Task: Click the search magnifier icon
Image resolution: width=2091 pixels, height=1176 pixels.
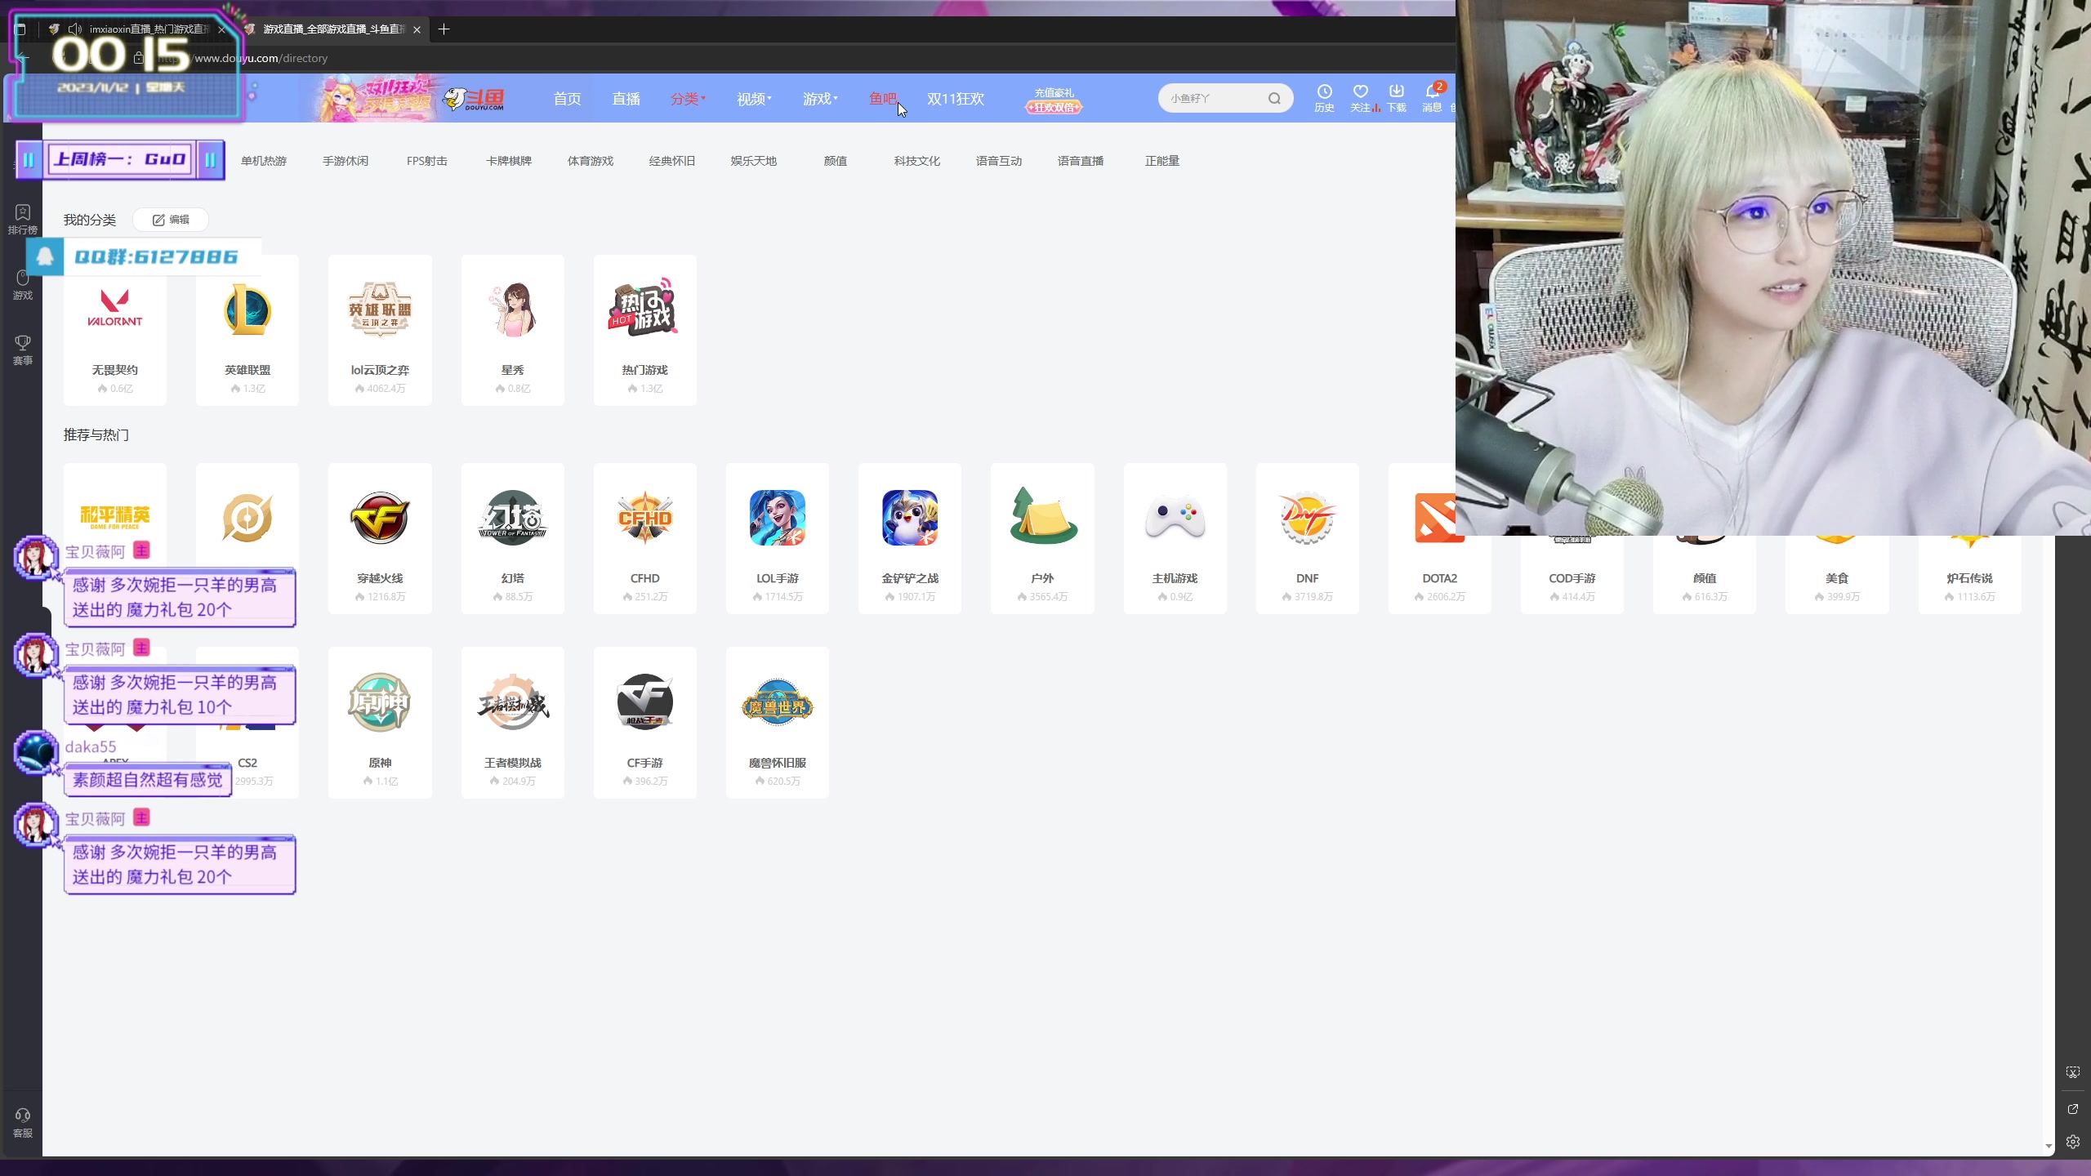Action: [1274, 99]
